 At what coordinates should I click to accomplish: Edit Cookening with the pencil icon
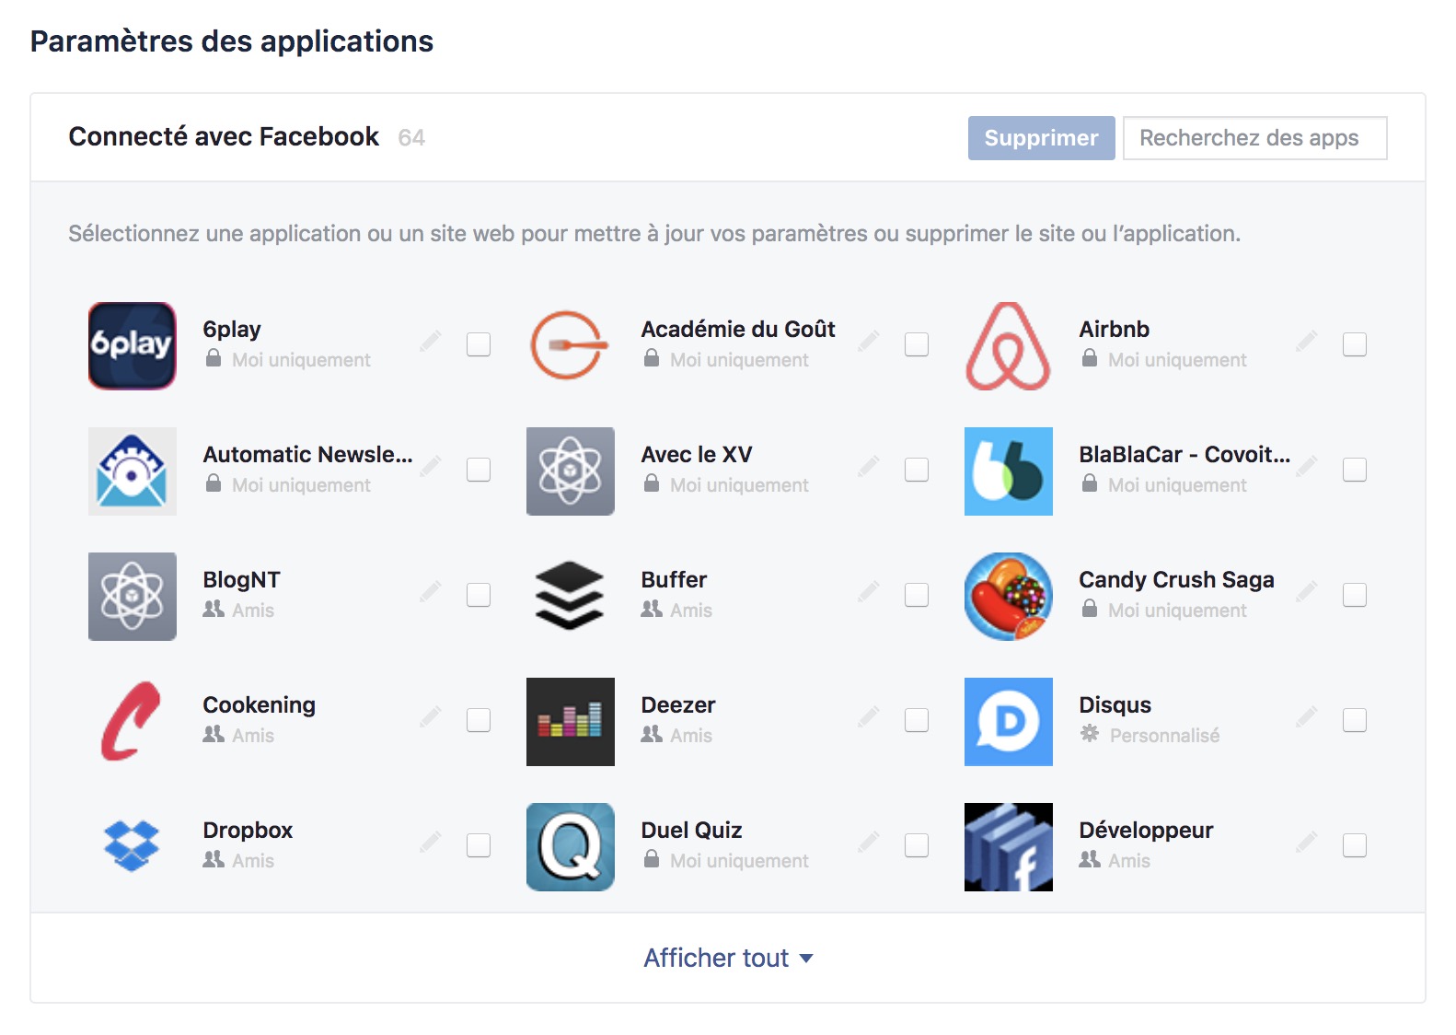pos(431,717)
